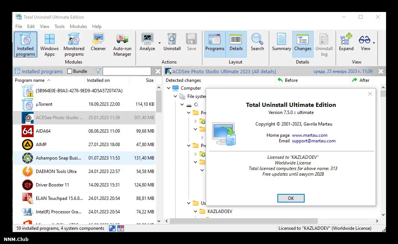Image resolution: width=398 pixels, height=244 pixels.
Task: Open the Uninstall log view
Action: (324, 44)
